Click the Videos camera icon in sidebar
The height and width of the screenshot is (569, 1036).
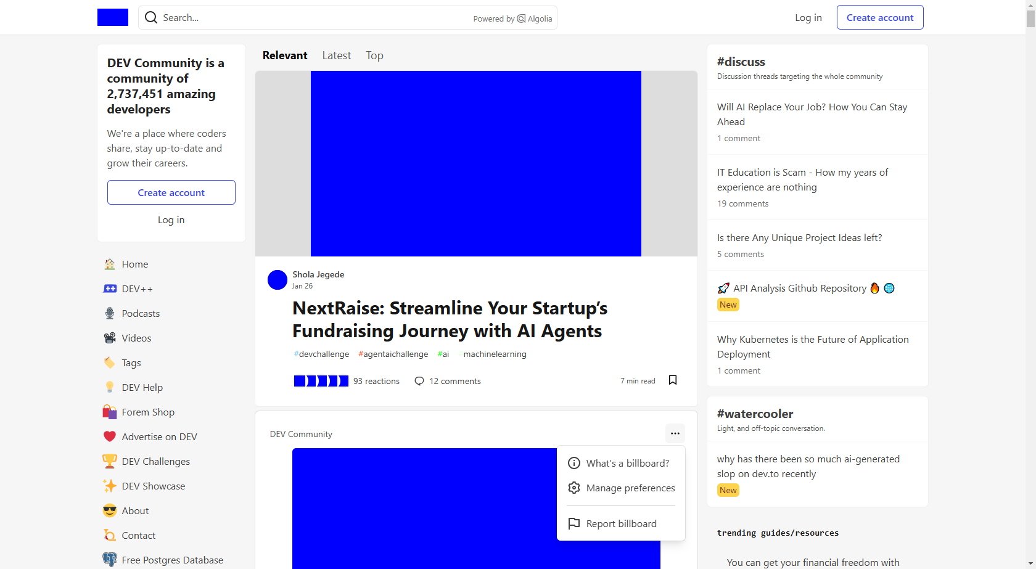point(110,338)
